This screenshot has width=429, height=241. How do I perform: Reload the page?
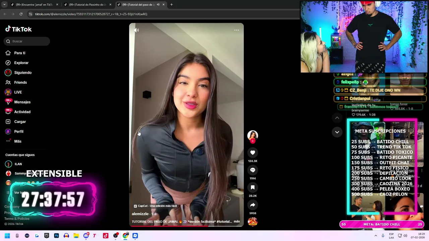tap(21, 14)
